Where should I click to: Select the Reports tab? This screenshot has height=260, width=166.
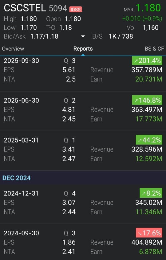[x=83, y=49]
